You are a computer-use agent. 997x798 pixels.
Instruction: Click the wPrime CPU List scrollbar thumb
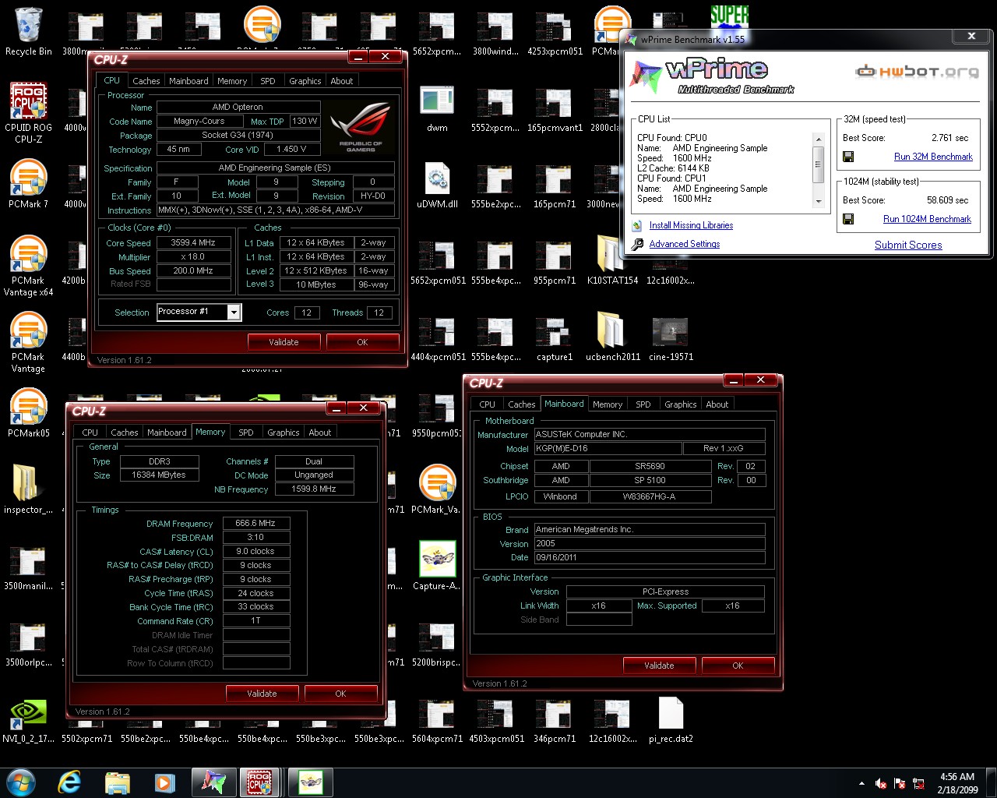point(818,164)
